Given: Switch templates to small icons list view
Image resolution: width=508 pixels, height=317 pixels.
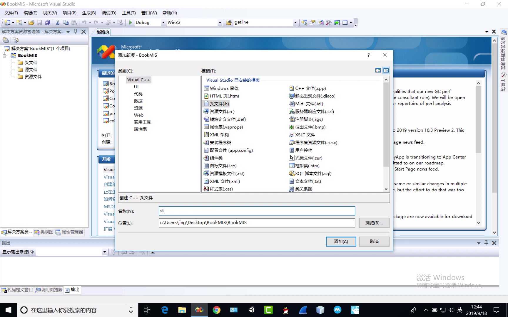Looking at the screenshot, I should pos(386,70).
